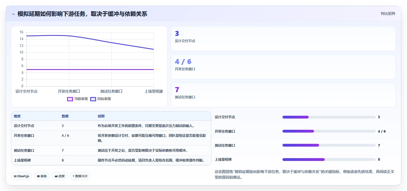Click chart x-axis label 上线里程碑
Image resolution: width=407 pixels, height=191 pixels.
pyautogui.click(x=154, y=91)
